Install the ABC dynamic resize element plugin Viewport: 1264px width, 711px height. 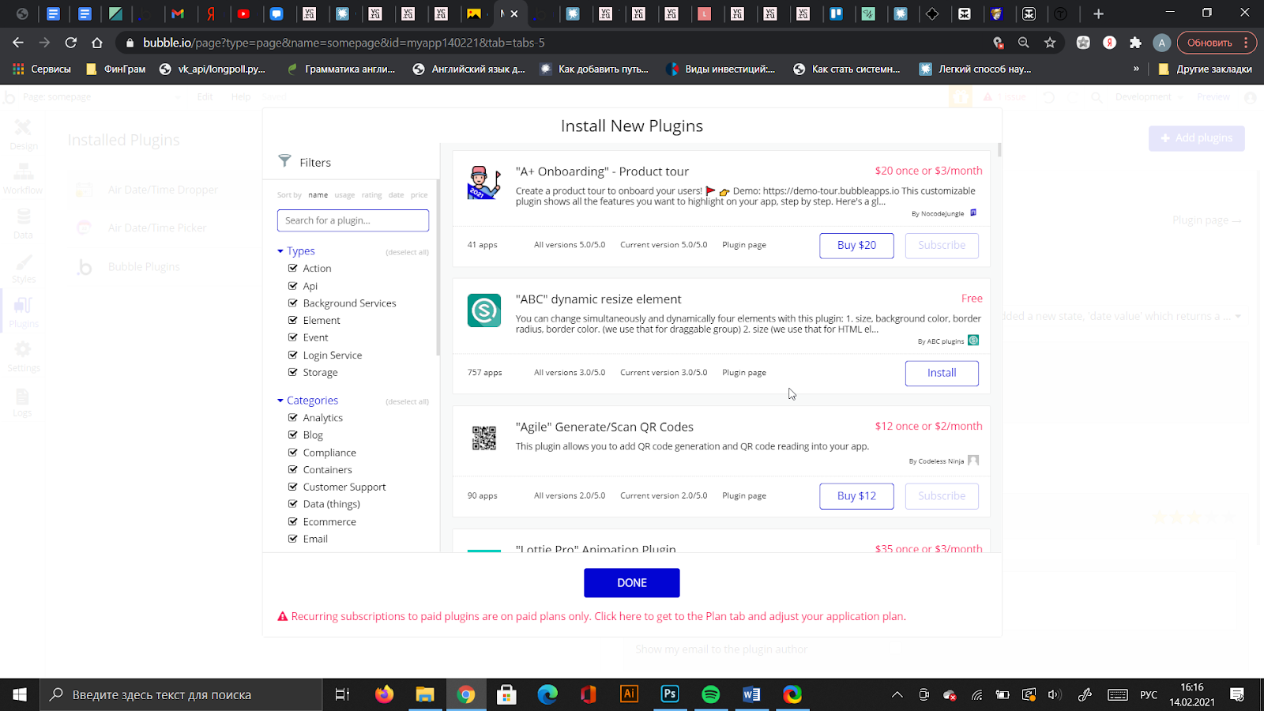tap(941, 373)
